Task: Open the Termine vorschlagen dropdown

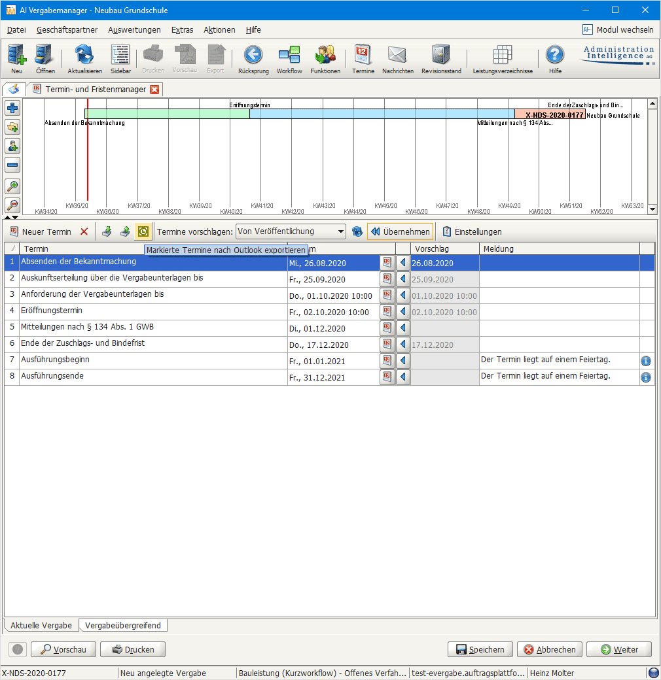Action: [x=340, y=231]
